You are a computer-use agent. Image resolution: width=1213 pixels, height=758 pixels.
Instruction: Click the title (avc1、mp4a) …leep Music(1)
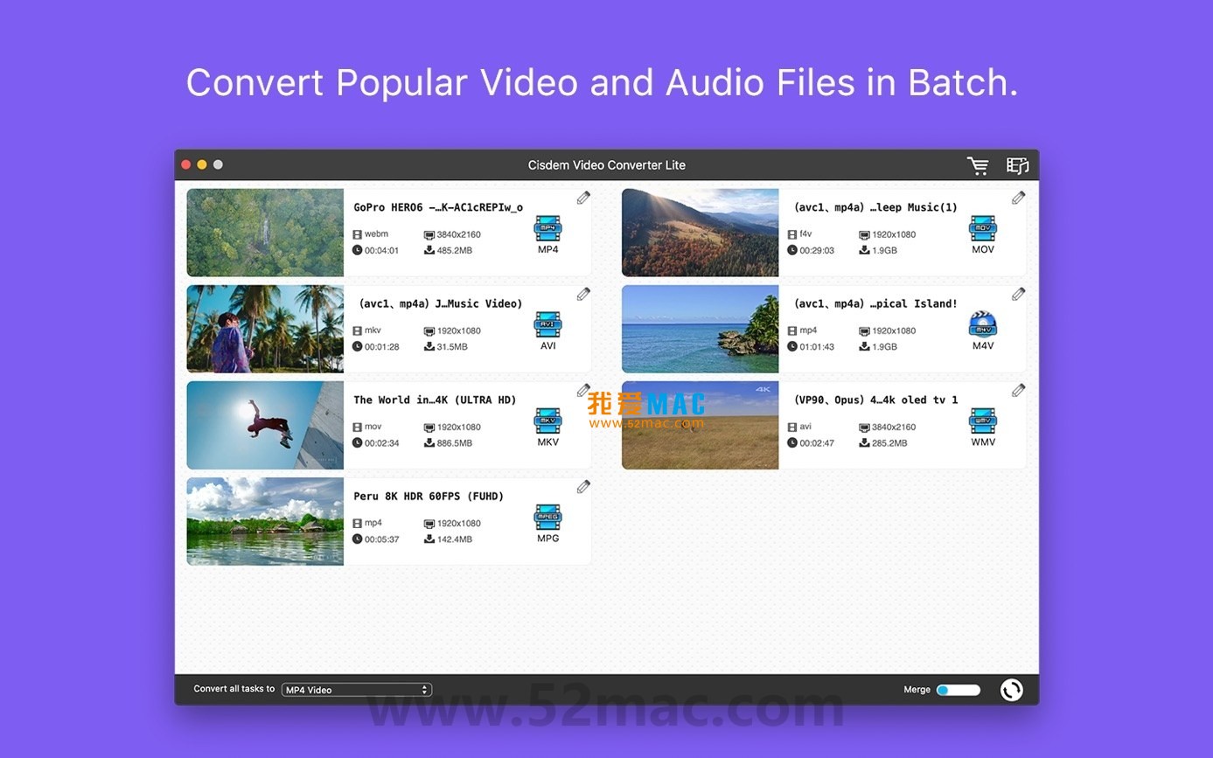tap(875, 207)
